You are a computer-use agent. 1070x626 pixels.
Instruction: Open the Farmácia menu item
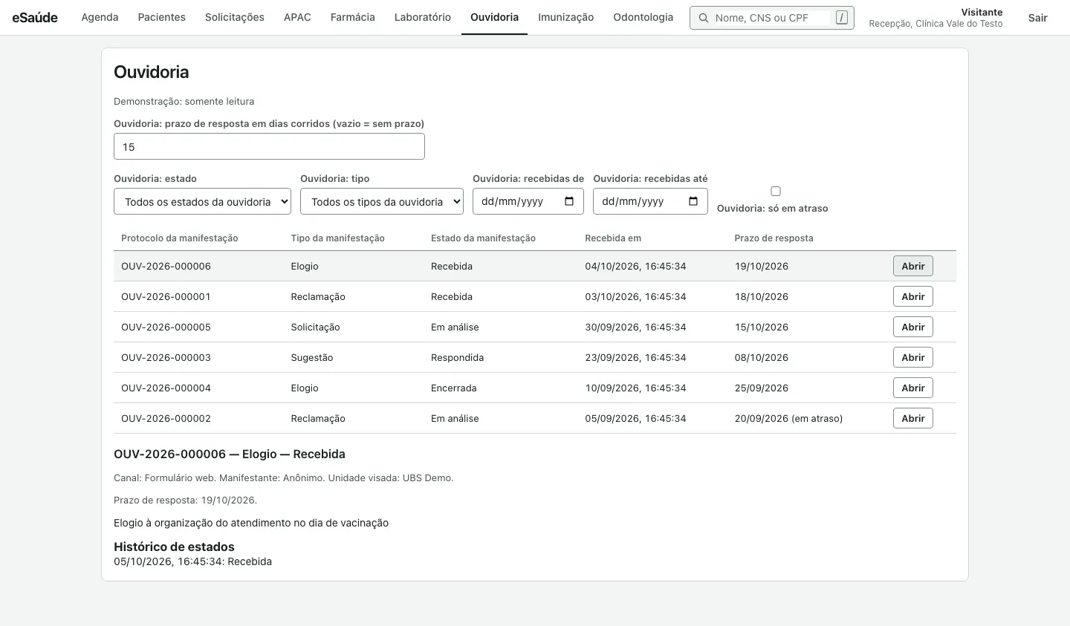click(x=352, y=17)
